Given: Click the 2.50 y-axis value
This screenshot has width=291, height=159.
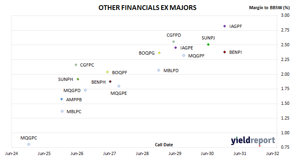Looking at the screenshot, I should (285, 45).
